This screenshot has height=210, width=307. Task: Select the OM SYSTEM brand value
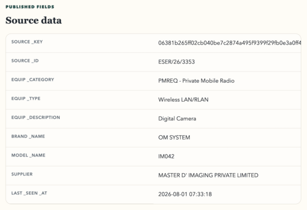click(x=174, y=137)
